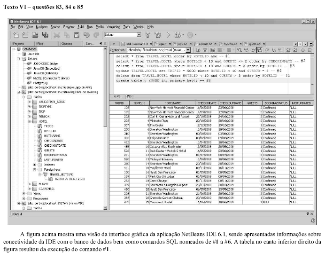Click the Next Bookmark icon
The image size is (325, 253).
coord(274,50)
